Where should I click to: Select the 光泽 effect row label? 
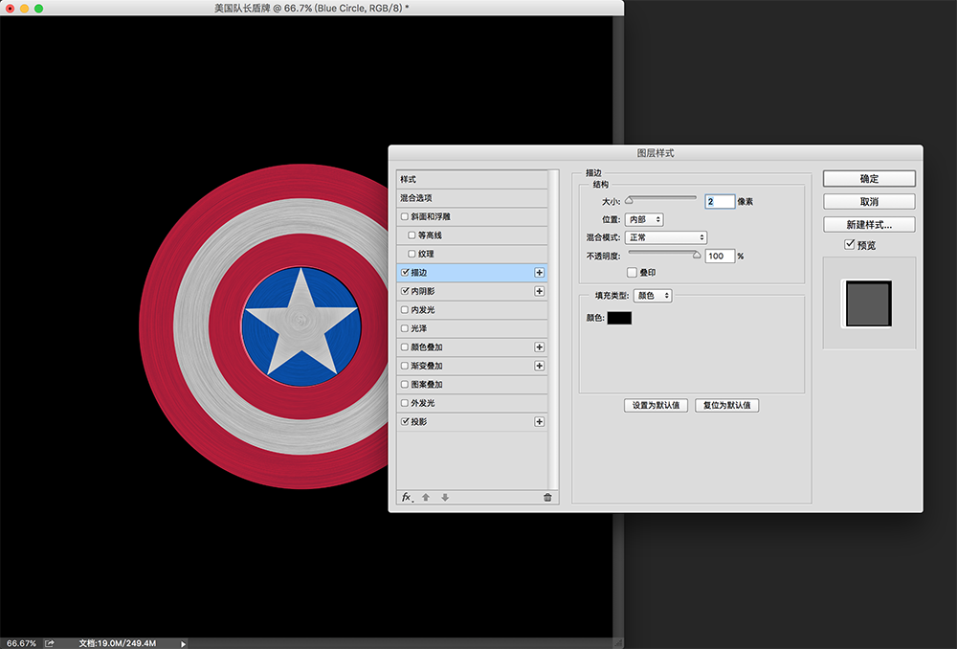tap(419, 328)
